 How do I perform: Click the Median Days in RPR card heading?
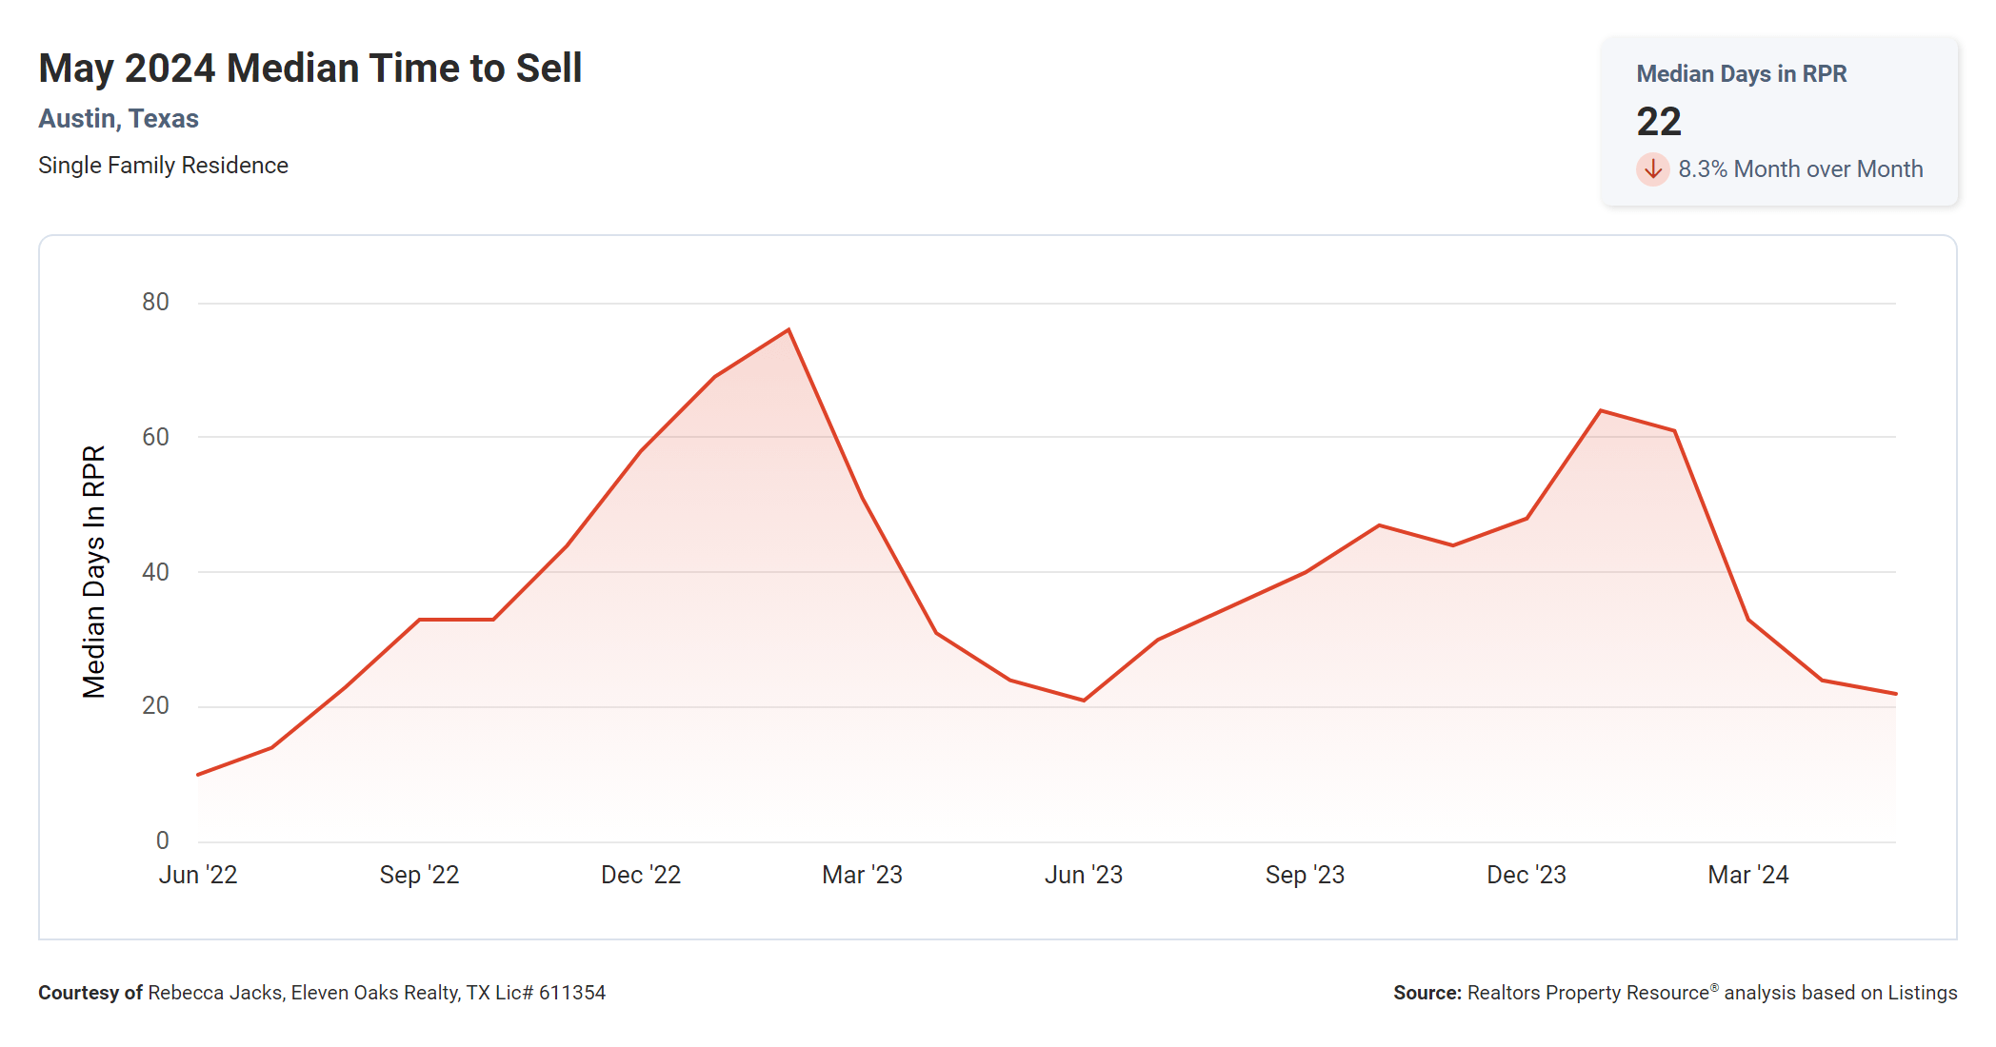[x=1741, y=74]
